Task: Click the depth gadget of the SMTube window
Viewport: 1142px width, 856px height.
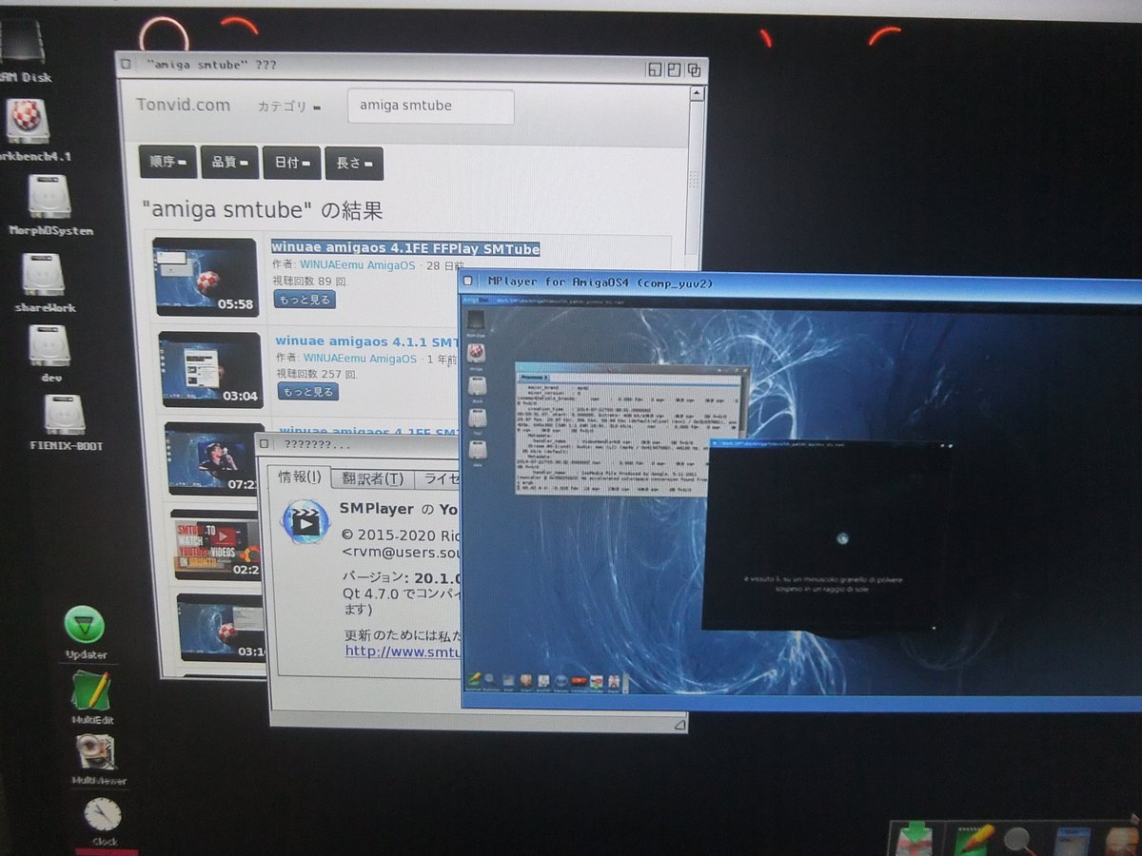Action: tap(694, 69)
